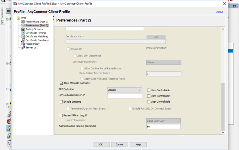Click Apply Last VPN Local Resource Rules checkbox
The width and height of the screenshot is (239, 150).
82,79
